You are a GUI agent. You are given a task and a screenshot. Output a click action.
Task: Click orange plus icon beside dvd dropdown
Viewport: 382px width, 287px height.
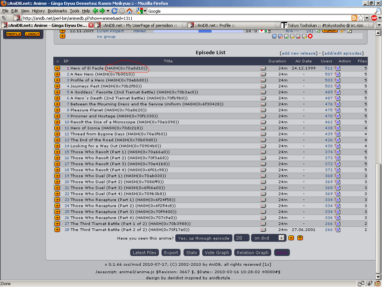pos(291,238)
